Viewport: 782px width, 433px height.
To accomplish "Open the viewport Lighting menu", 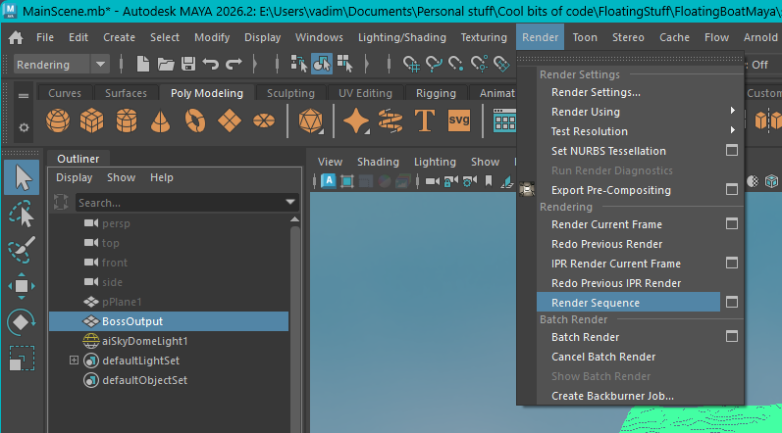I will [x=435, y=162].
